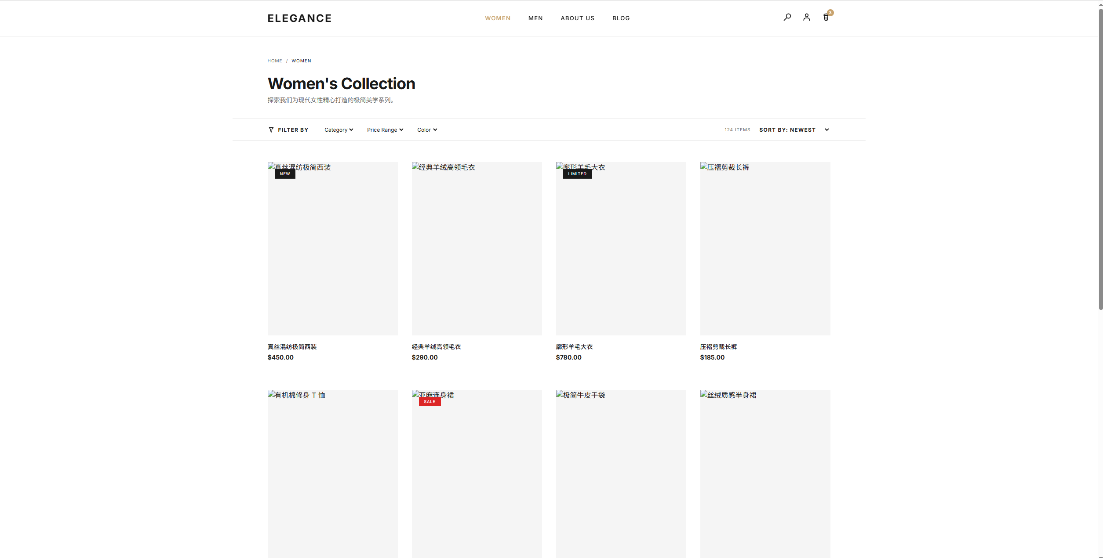Click the LIMITED badge on wool coat
Viewport: 1103px width, 558px height.
coord(577,174)
